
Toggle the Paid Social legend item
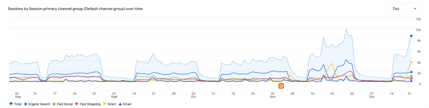63,104
